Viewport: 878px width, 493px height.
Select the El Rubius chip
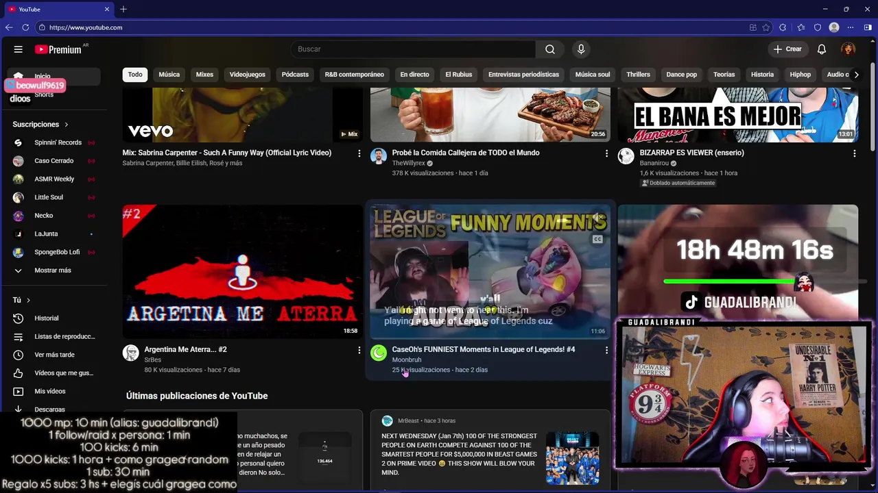click(x=459, y=75)
